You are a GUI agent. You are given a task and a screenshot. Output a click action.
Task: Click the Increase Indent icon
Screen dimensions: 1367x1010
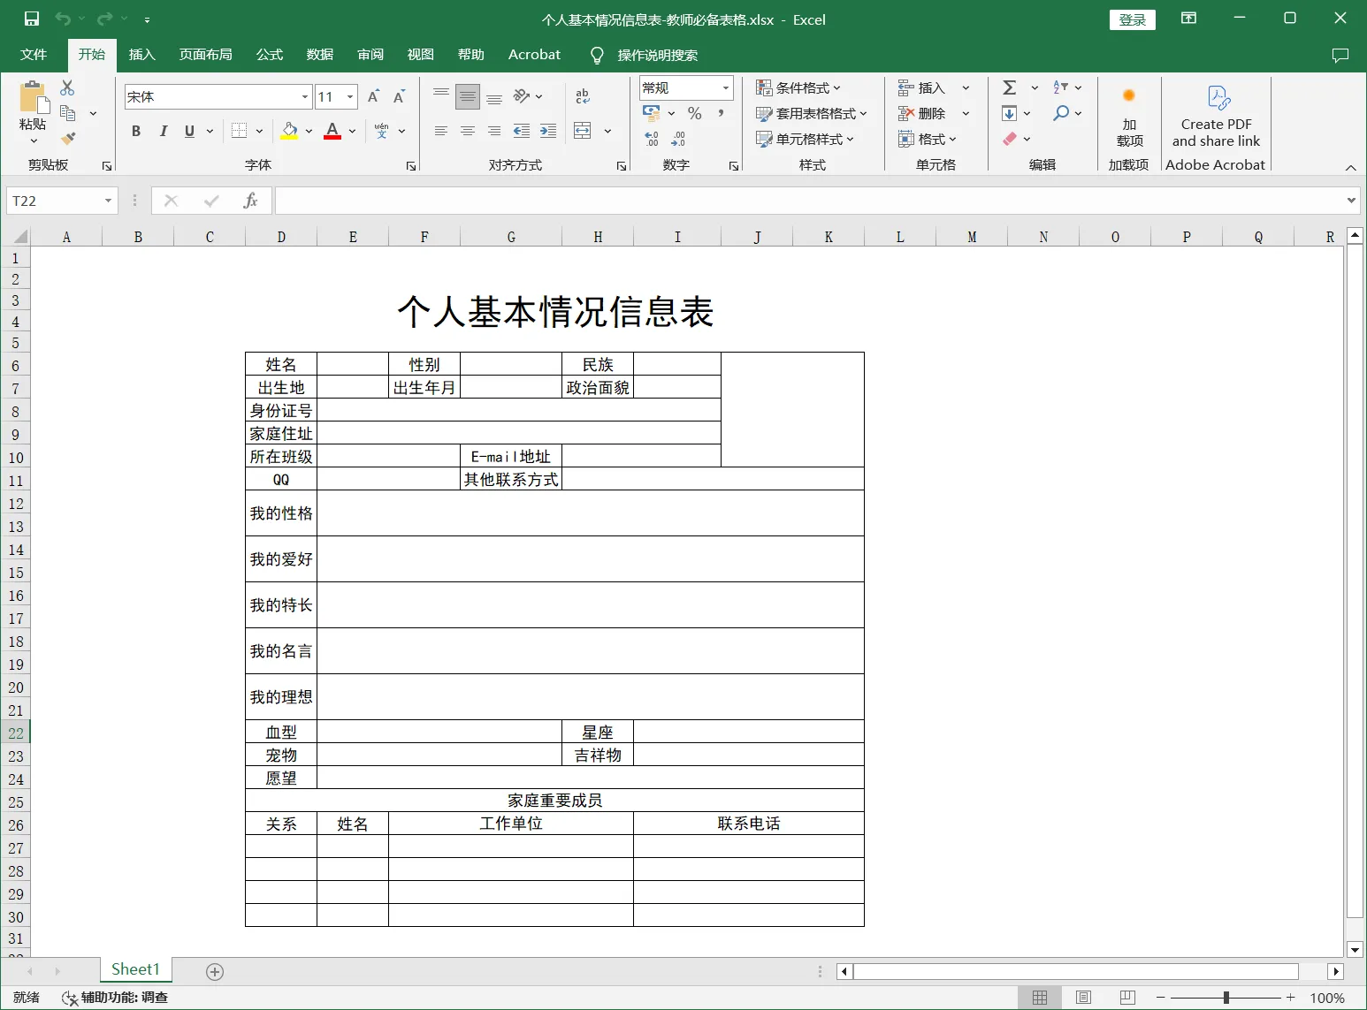548,131
